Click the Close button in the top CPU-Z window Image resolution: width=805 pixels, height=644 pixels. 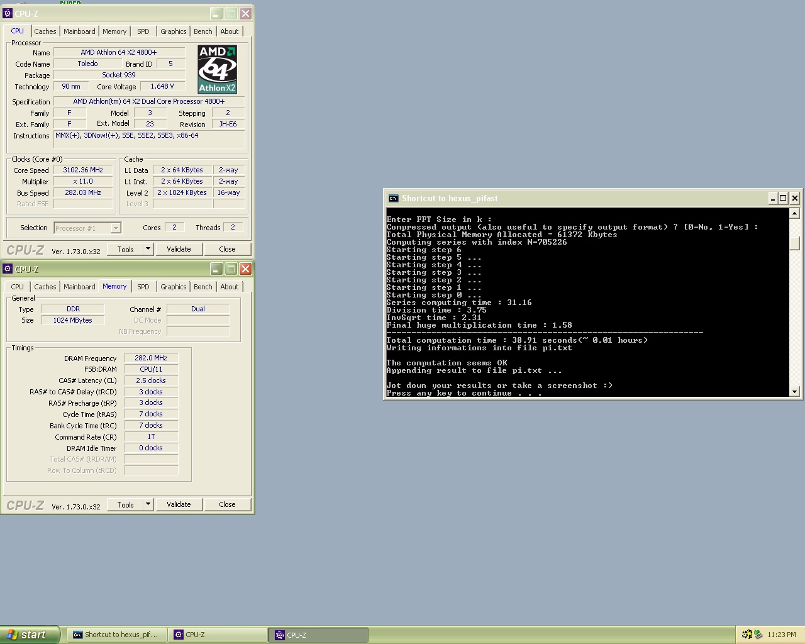point(227,249)
